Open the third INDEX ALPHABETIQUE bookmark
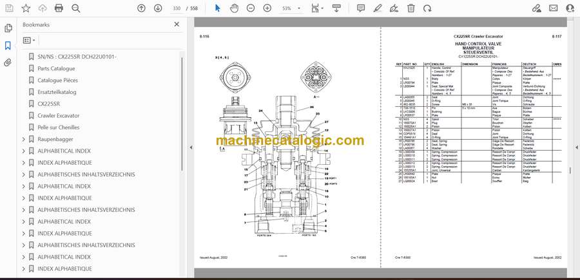The image size is (580, 280). coord(64,234)
